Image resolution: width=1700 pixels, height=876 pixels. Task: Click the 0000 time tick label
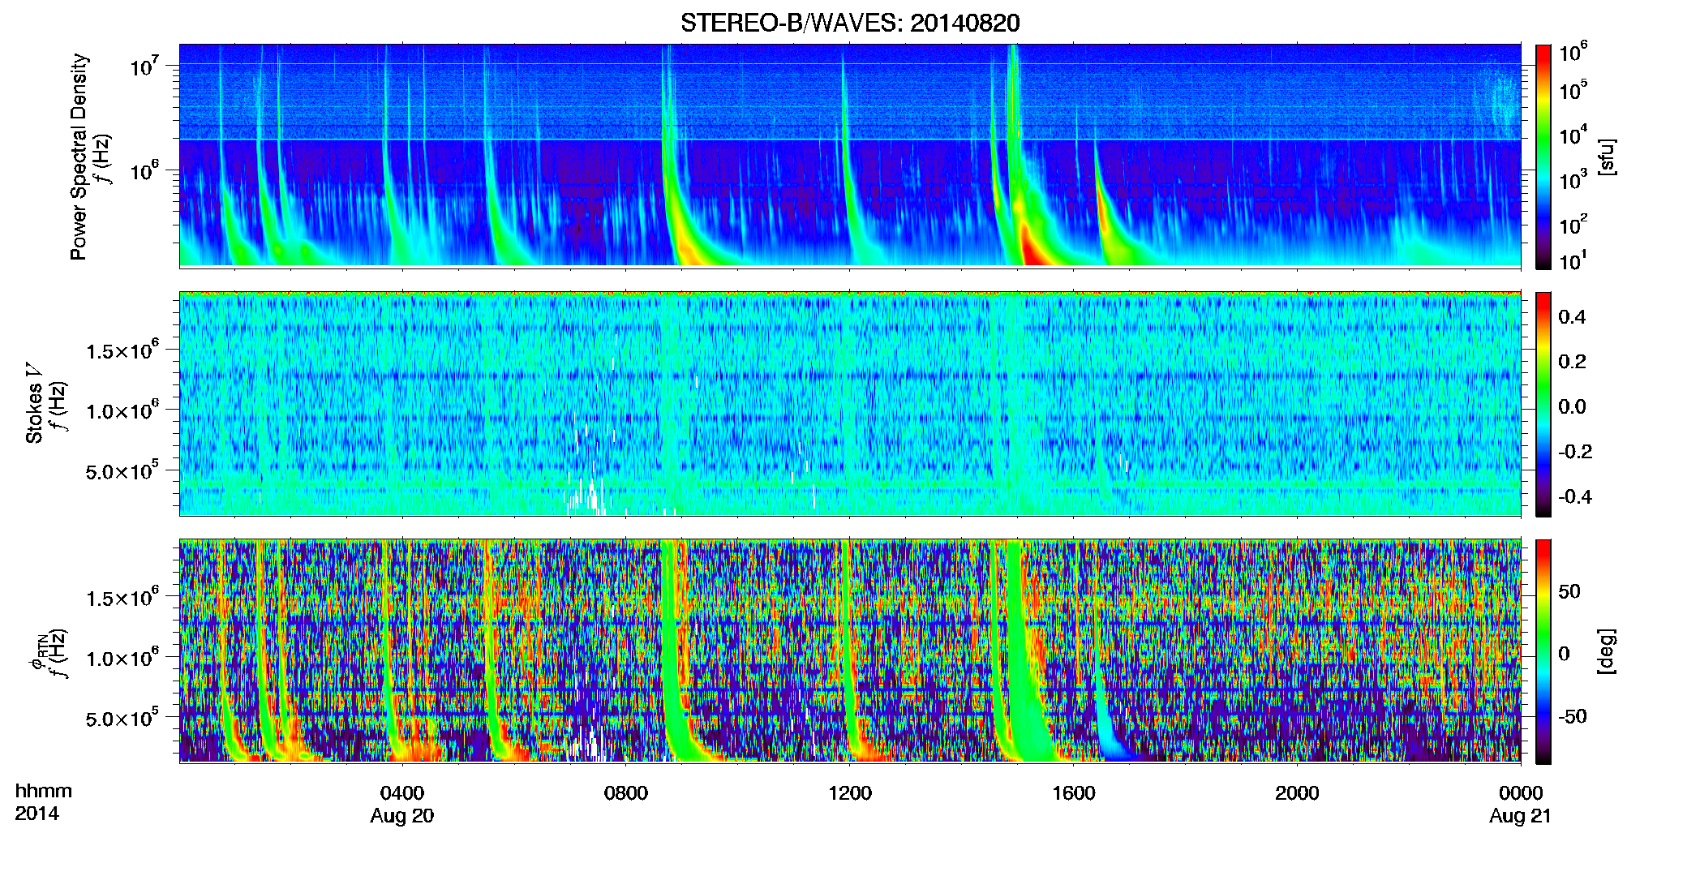[x=1521, y=792]
